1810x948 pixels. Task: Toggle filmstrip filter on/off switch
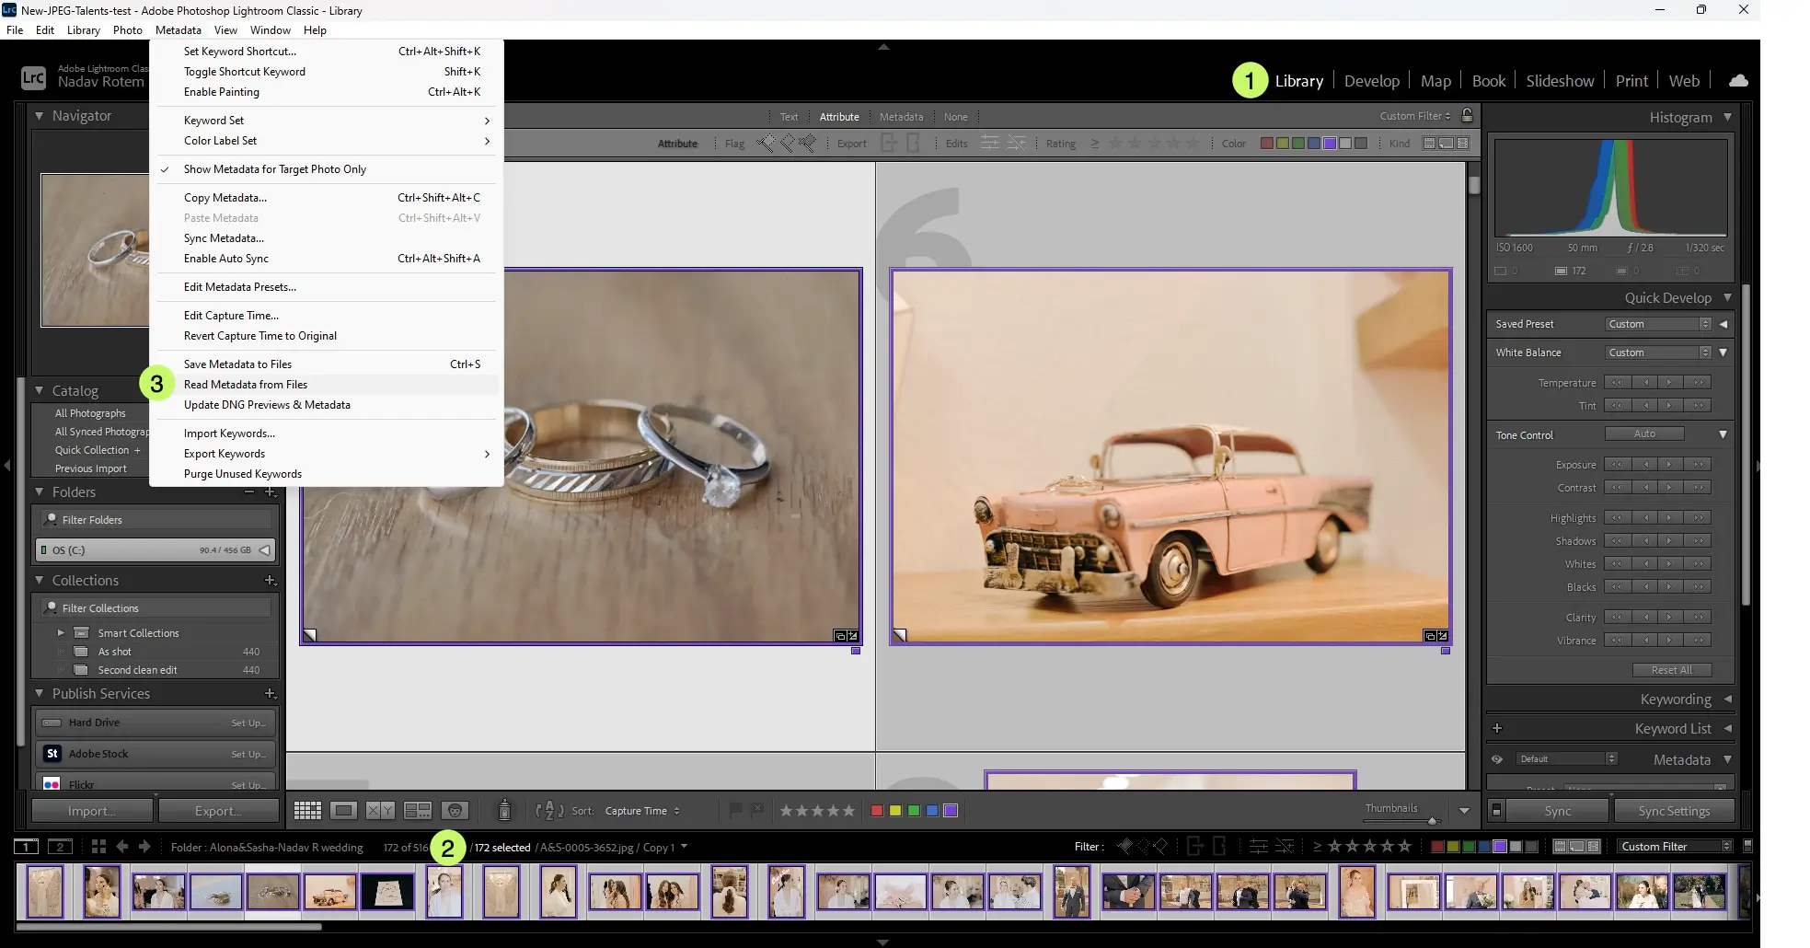(1748, 846)
